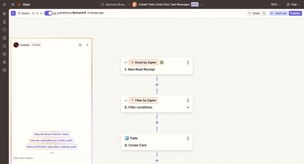This screenshot has height=164, width=304.
Task: Toggle the Zap on/off switch
Action: click(48, 13)
